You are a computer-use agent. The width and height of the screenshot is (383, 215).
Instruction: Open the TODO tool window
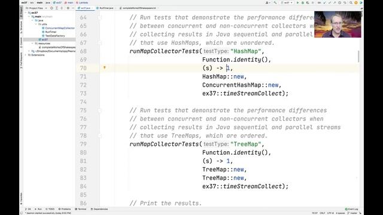[50, 209]
